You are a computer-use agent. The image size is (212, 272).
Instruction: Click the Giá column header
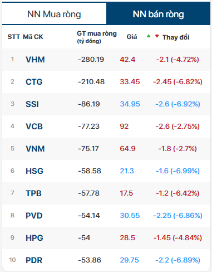[x=132, y=37]
